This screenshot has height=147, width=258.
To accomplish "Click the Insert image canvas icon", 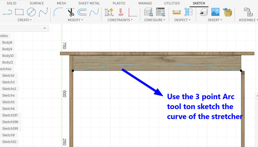I will [215, 12].
